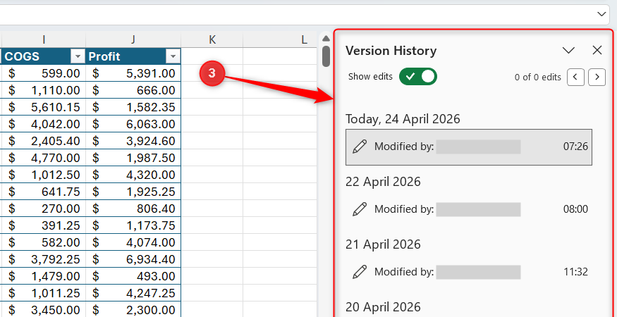Image resolution: width=617 pixels, height=317 pixels.
Task: Click the vertical scrollbar up arrow
Action: click(x=326, y=39)
